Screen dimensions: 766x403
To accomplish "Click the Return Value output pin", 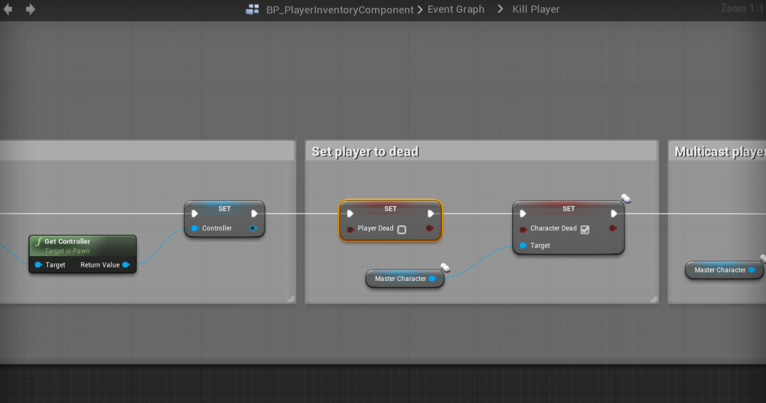I will coord(126,264).
